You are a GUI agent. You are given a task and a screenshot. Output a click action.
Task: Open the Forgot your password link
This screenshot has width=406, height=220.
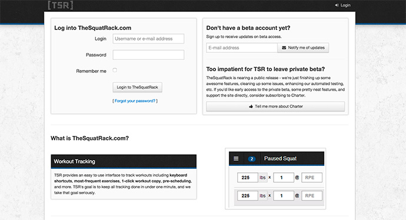point(135,101)
